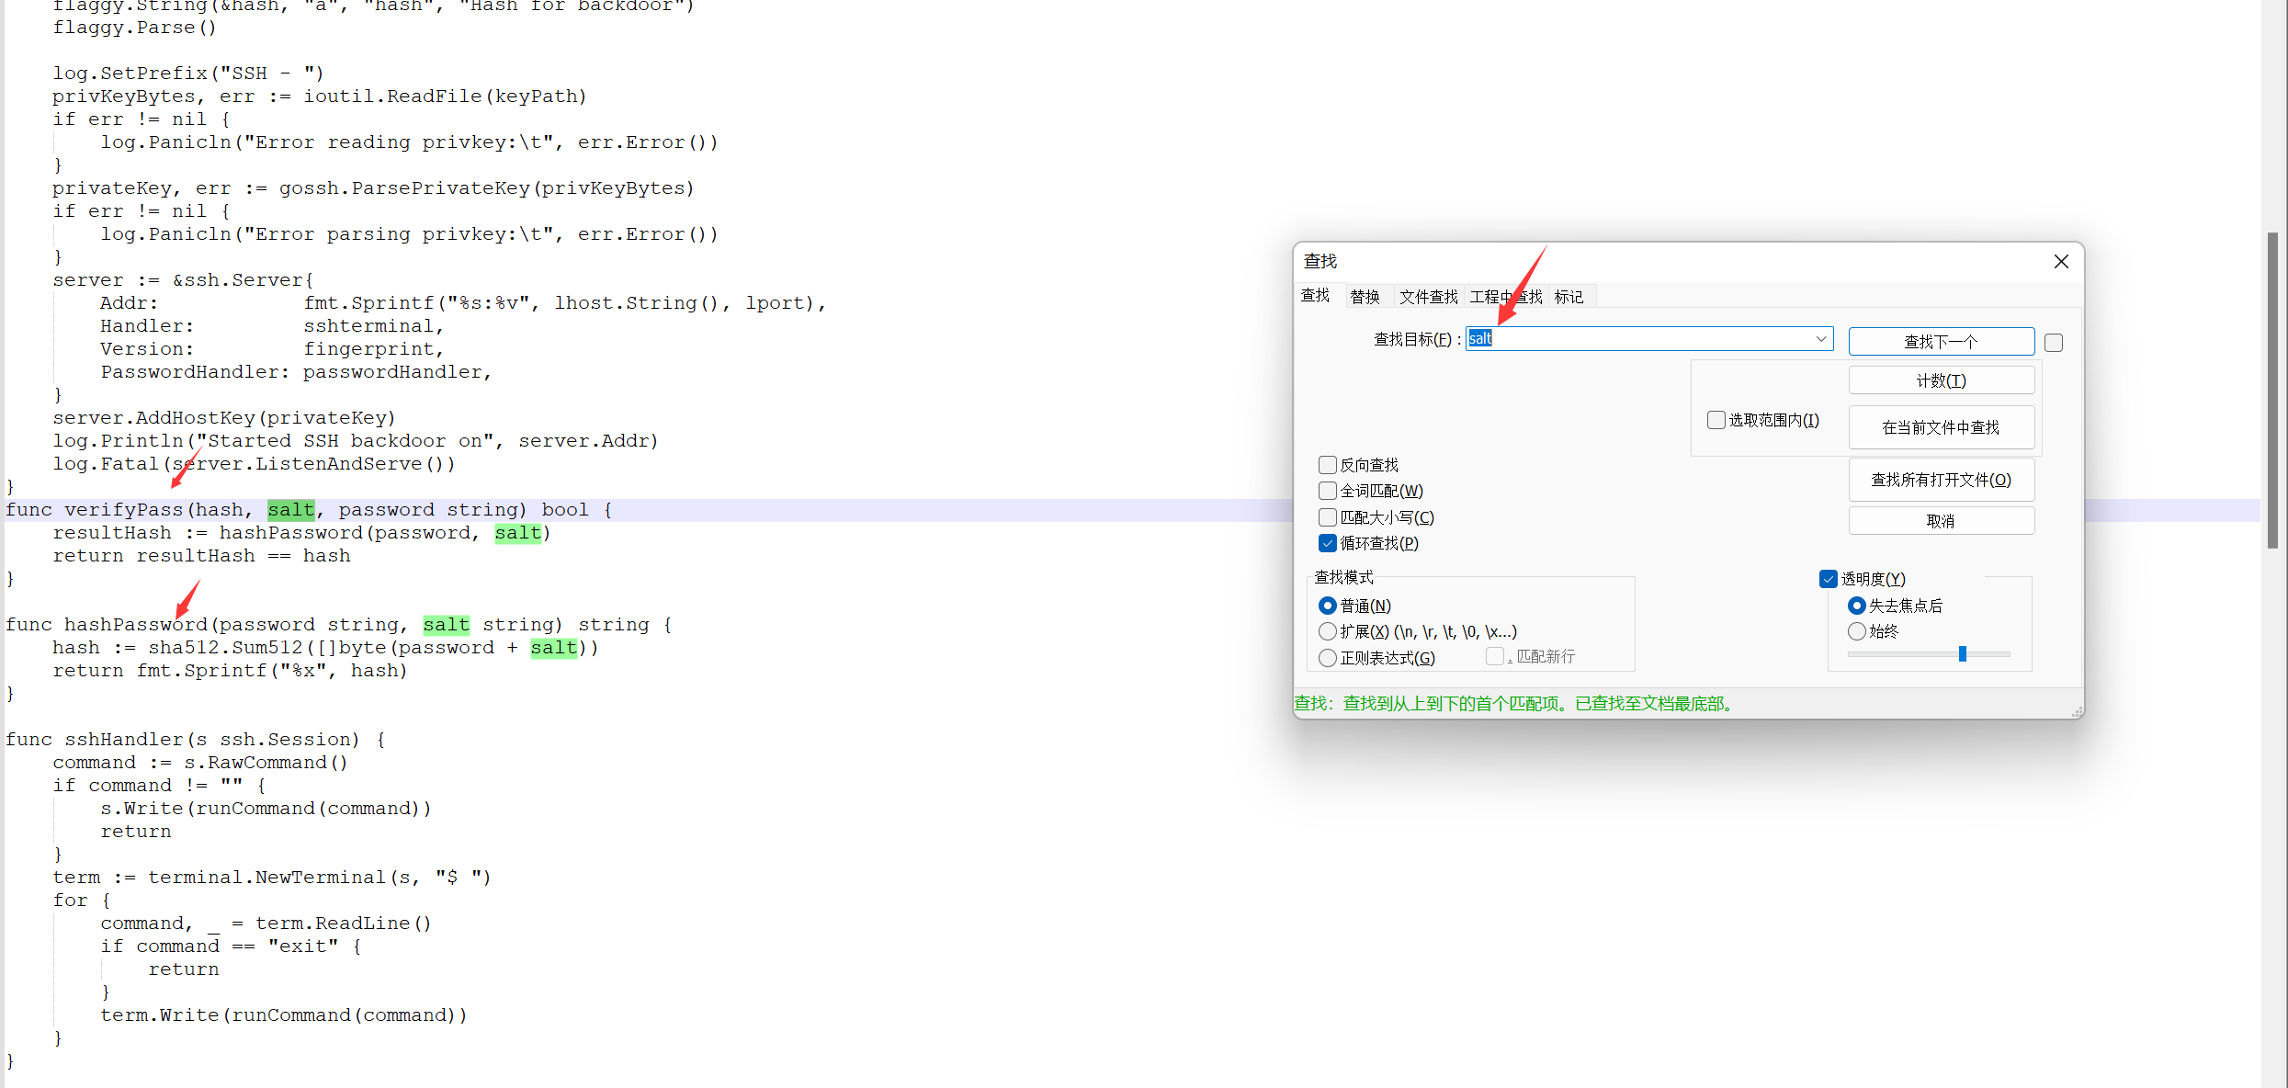Expand the search term history dropdown
The image size is (2288, 1088).
pos(1820,339)
